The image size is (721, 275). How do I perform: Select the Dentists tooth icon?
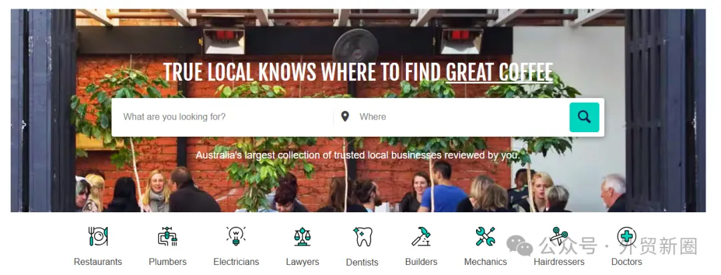point(363,236)
